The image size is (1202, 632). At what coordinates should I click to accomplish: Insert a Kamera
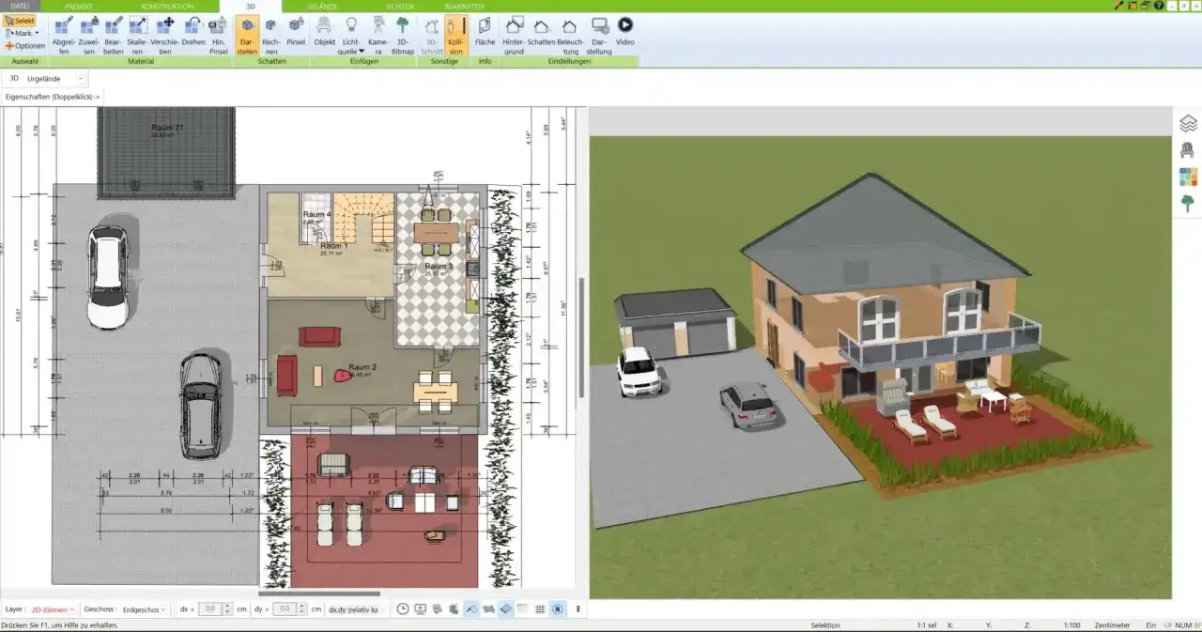tap(377, 36)
